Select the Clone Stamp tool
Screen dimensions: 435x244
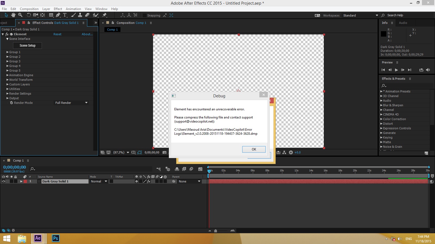(x=80, y=15)
